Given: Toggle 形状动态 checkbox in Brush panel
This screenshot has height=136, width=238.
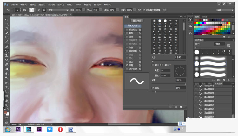Looking at the screenshot, I should (x=127, y=30).
